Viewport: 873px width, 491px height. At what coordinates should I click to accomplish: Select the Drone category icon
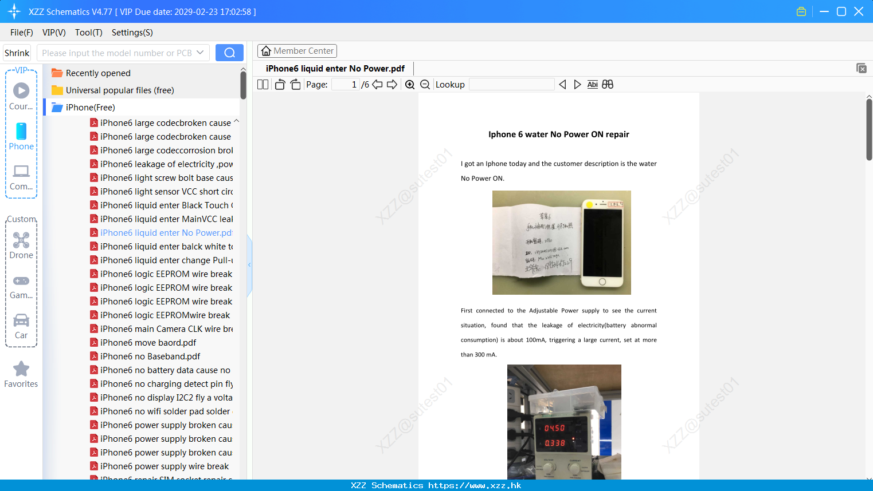click(x=21, y=240)
